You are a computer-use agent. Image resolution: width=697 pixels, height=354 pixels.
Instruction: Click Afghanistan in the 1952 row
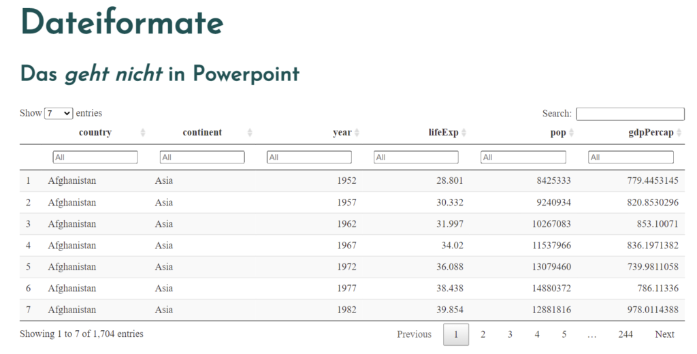click(x=72, y=180)
